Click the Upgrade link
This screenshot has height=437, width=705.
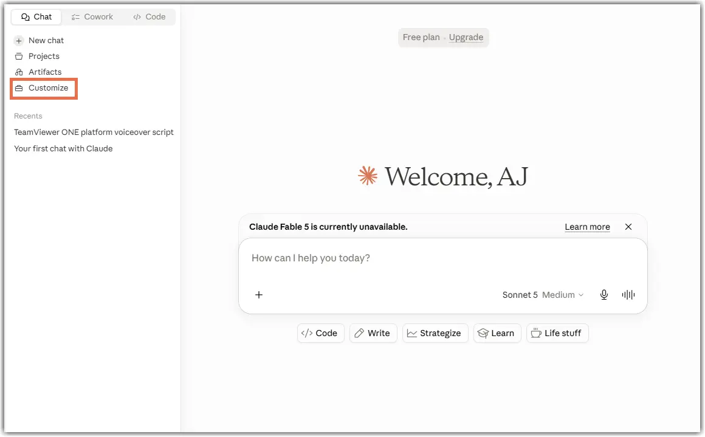point(466,37)
